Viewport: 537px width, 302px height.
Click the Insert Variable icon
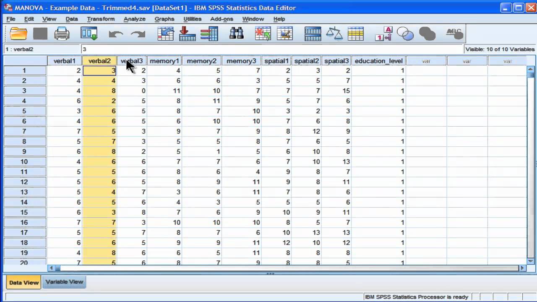tap(285, 34)
